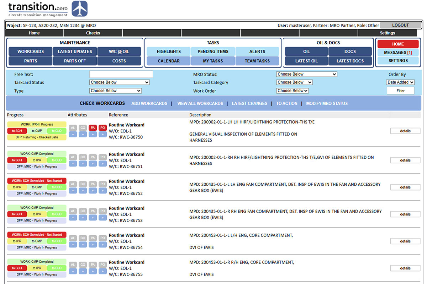
Task: Click the plus under CO for RWC-36751
Action: (83, 164)
